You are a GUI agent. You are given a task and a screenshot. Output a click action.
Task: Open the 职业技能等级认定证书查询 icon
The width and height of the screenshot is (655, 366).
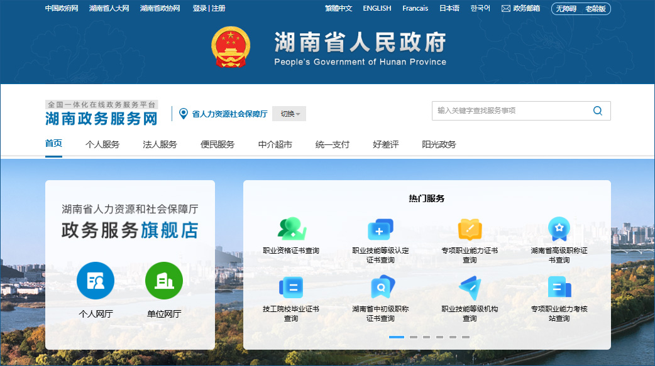(x=380, y=229)
